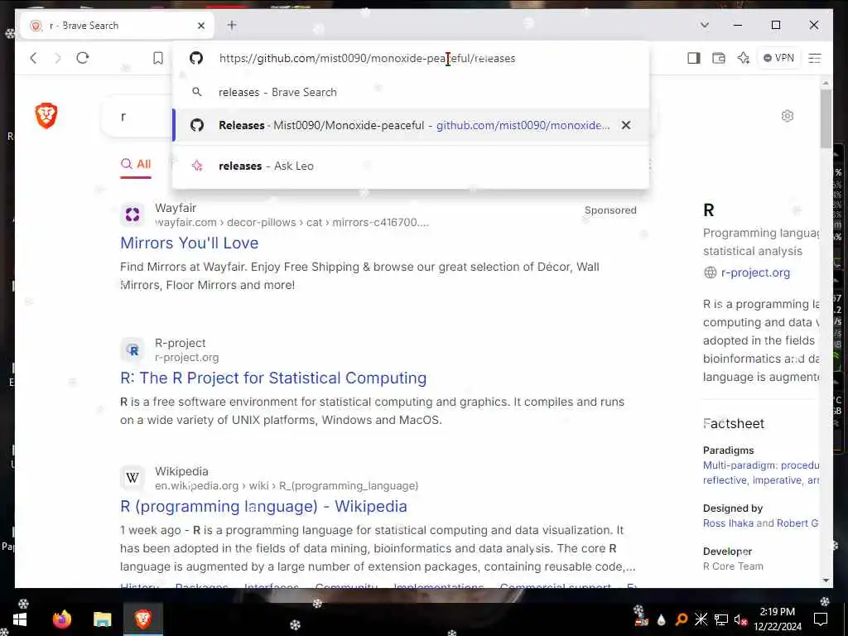
Task: Click the taskbar clock showing 2:19 PM
Action: tap(777, 619)
